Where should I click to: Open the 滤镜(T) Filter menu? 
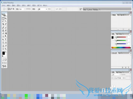29,6
